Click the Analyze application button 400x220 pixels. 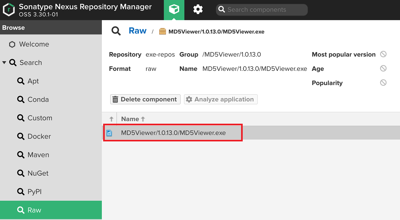click(221, 99)
